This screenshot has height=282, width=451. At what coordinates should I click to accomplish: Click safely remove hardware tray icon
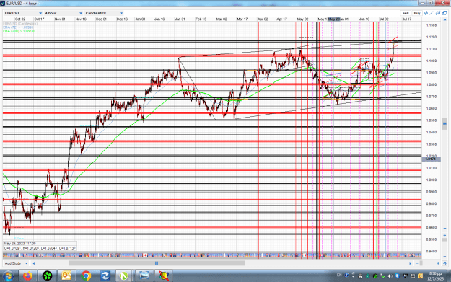(x=382, y=276)
